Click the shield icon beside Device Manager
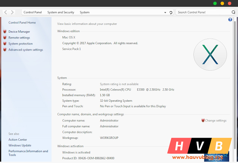Screen dimensions: 238x163 pyautogui.click(x=5, y=32)
